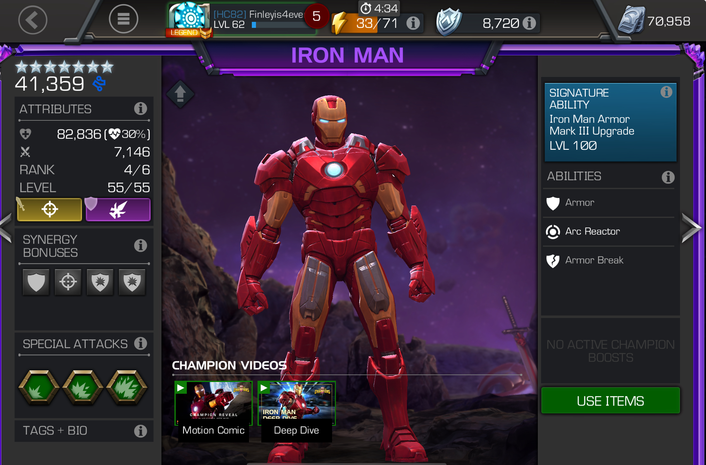Image resolution: width=706 pixels, height=465 pixels.
Task: Open the Arc Reactor ability entry
Action: tap(609, 232)
